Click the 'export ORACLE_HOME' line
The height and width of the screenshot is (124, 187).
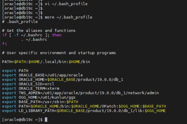pos(63,79)
